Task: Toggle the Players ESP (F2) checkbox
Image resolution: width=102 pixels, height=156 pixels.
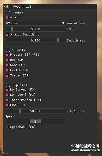Action: (7, 55)
